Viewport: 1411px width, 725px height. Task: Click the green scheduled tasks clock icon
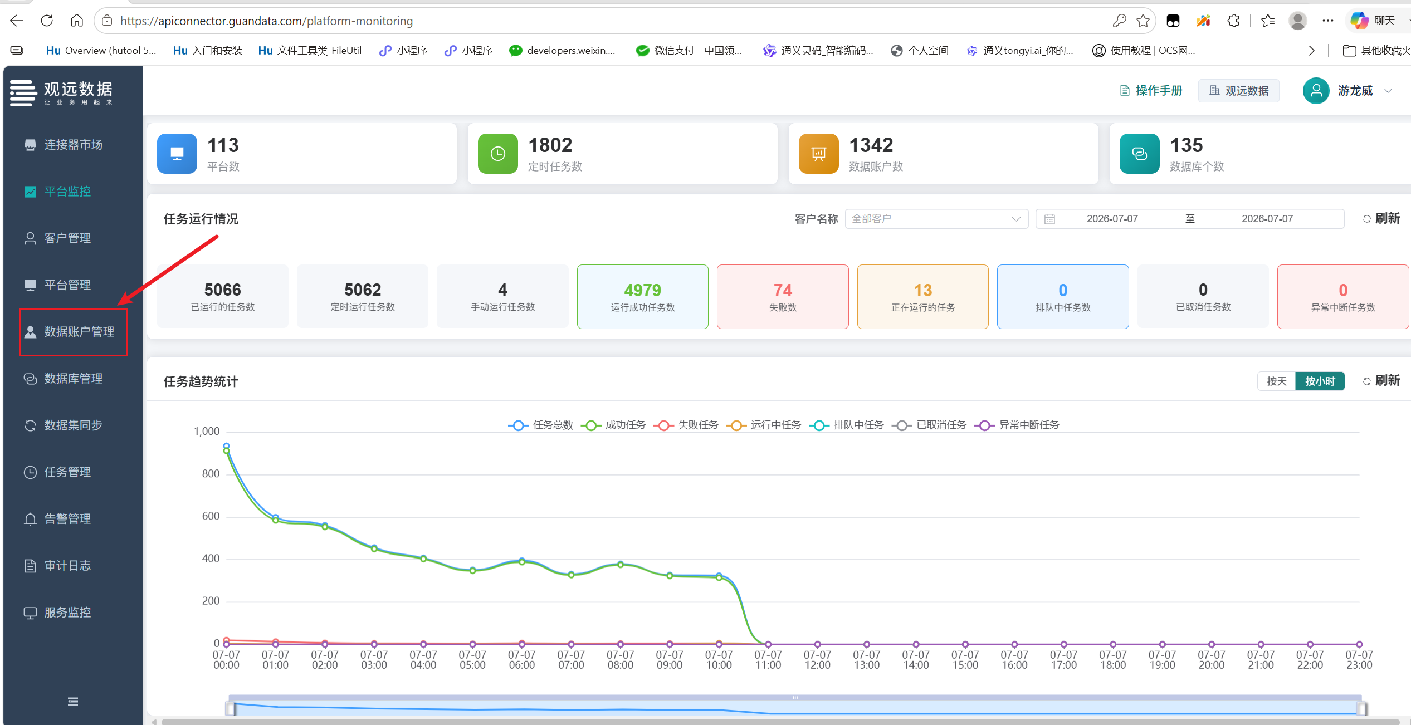(498, 154)
